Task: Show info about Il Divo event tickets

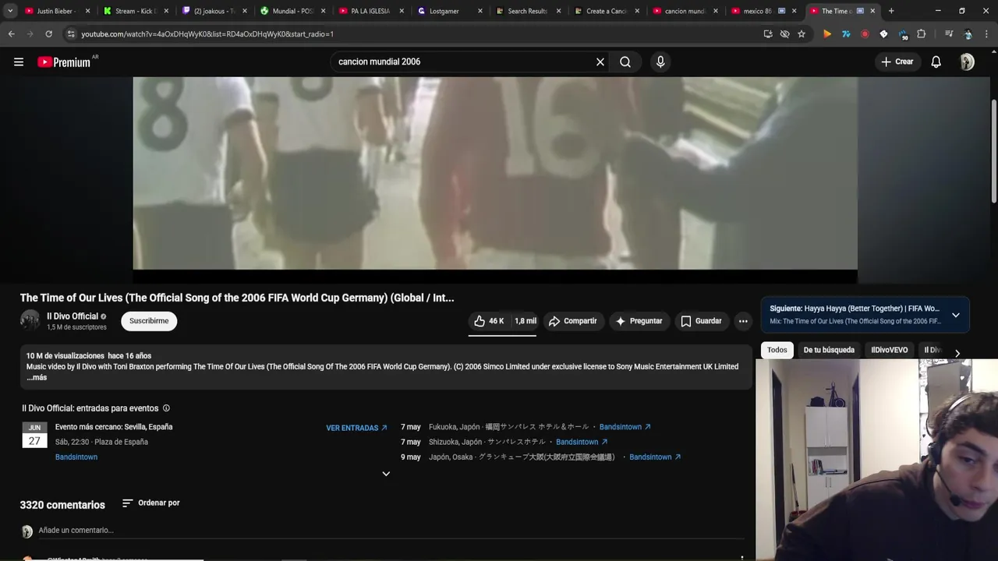Action: [x=166, y=408]
